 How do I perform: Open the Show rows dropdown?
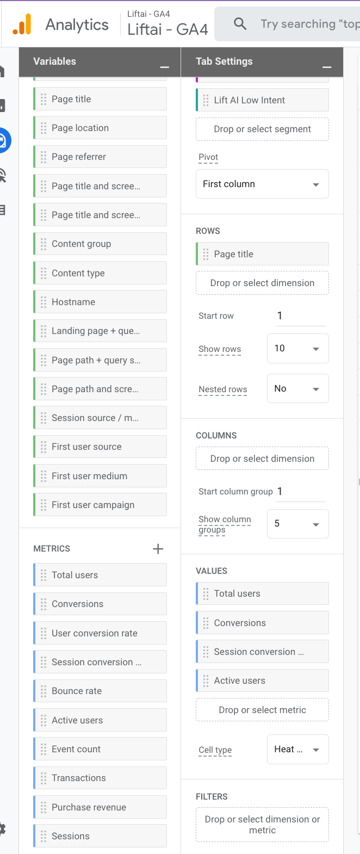[297, 348]
